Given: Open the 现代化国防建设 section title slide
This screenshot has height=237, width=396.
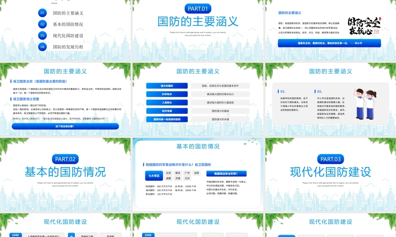Looking at the screenshot, I should click(x=331, y=174).
